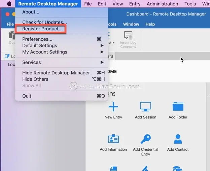The image size is (210, 171).
Task: Open the File menu in macOS menu bar
Action: 88,4
